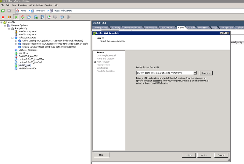Open Hosts and Clusters breadcrumb item
The width and height of the screenshot is (244, 164).
(x=63, y=11)
